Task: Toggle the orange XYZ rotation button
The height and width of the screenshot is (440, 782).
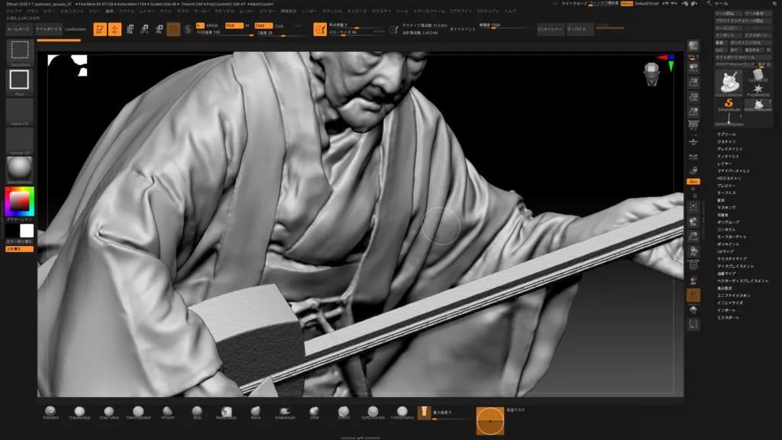Action: pos(693,182)
